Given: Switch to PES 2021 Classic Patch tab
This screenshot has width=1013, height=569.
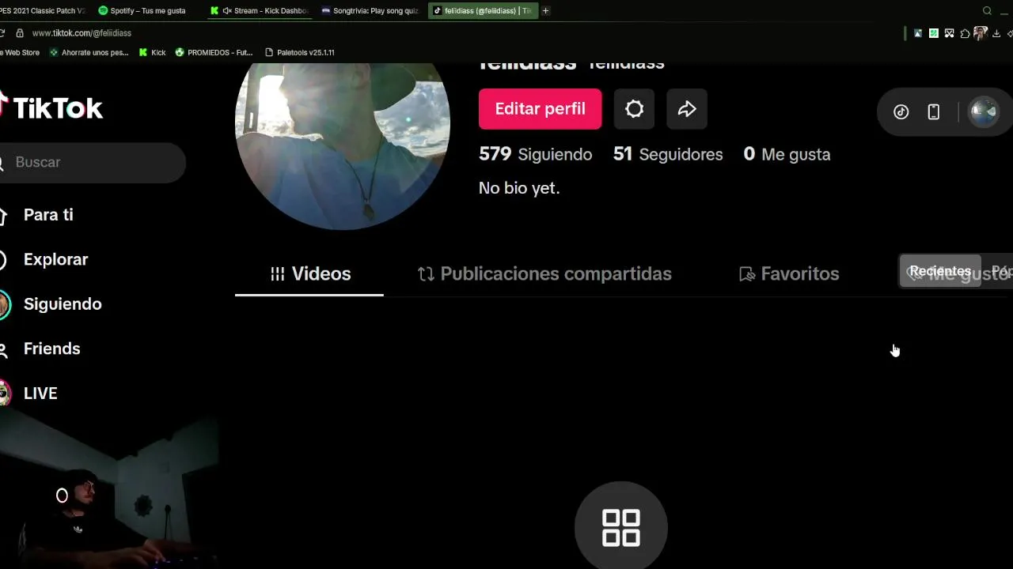Looking at the screenshot, I should tap(42, 11).
